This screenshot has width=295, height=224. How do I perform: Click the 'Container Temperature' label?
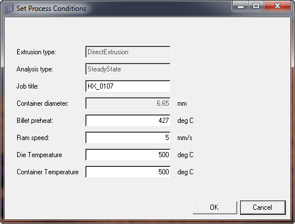(x=47, y=172)
